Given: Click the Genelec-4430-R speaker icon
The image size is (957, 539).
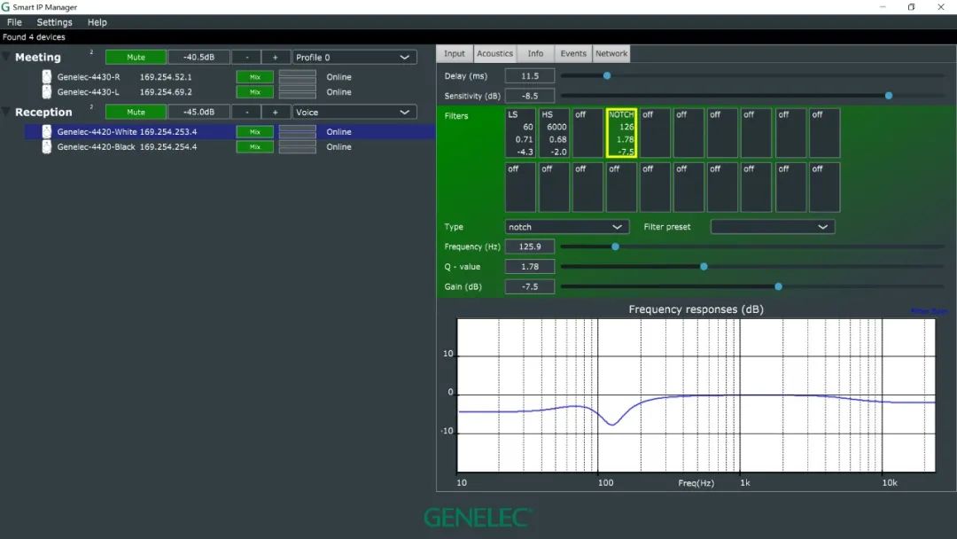Looking at the screenshot, I should (46, 77).
